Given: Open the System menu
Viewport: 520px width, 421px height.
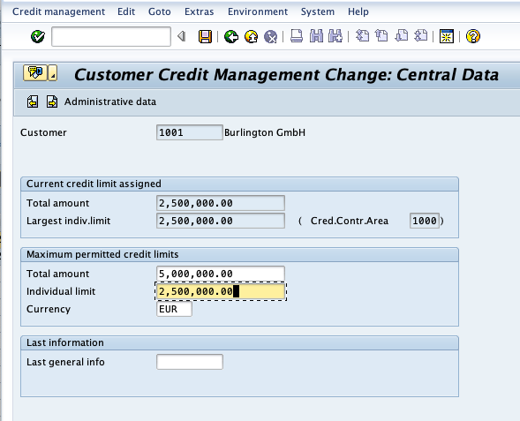Looking at the screenshot, I should (x=317, y=11).
